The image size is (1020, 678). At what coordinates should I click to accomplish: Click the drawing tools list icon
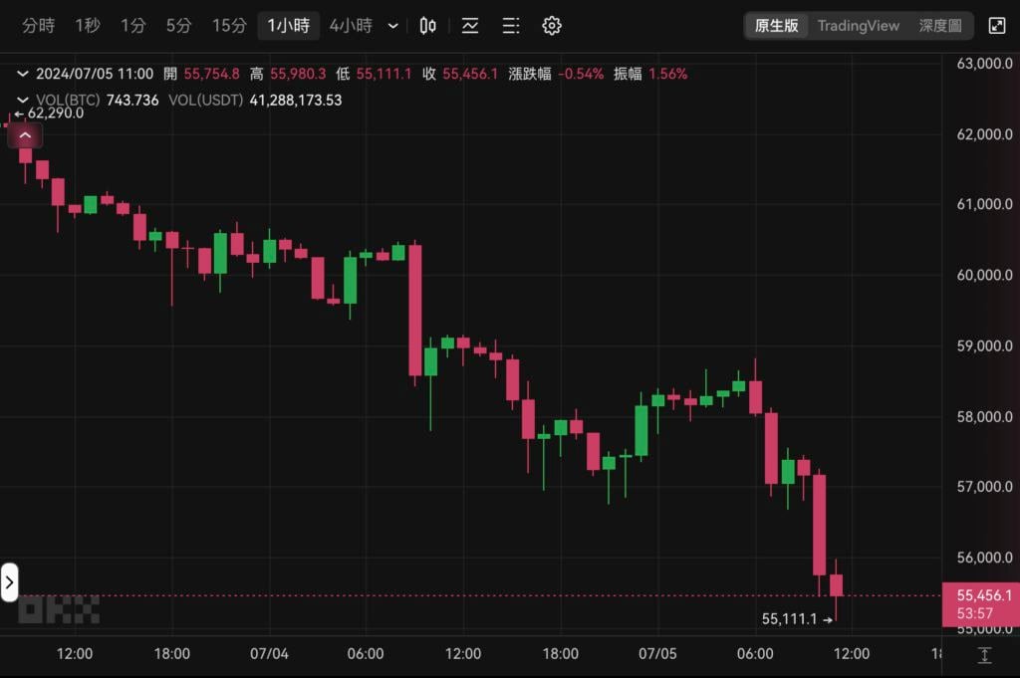510,26
